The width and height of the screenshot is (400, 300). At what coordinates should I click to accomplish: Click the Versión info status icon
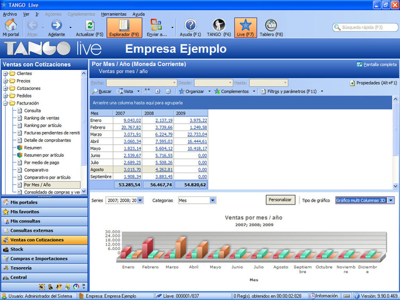tap(356, 296)
